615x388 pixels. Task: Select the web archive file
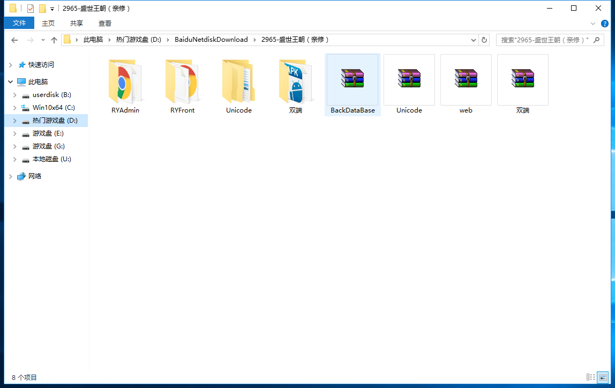466,80
